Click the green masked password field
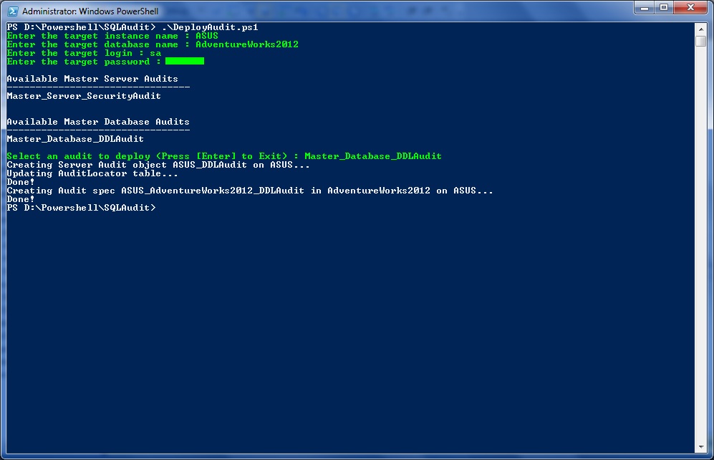Viewport: 714px width, 460px height. pos(185,62)
